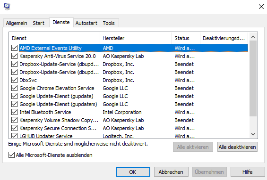The height and width of the screenshot is (180, 267).
Task: Click Logitech, Inc. manufacturer cell
Action: coord(118,136)
